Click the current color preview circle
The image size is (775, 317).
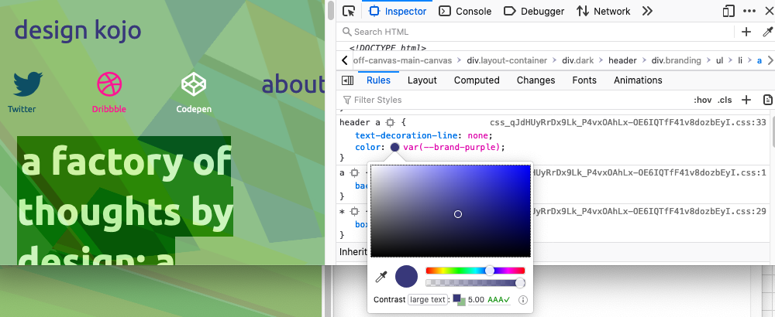click(x=407, y=277)
